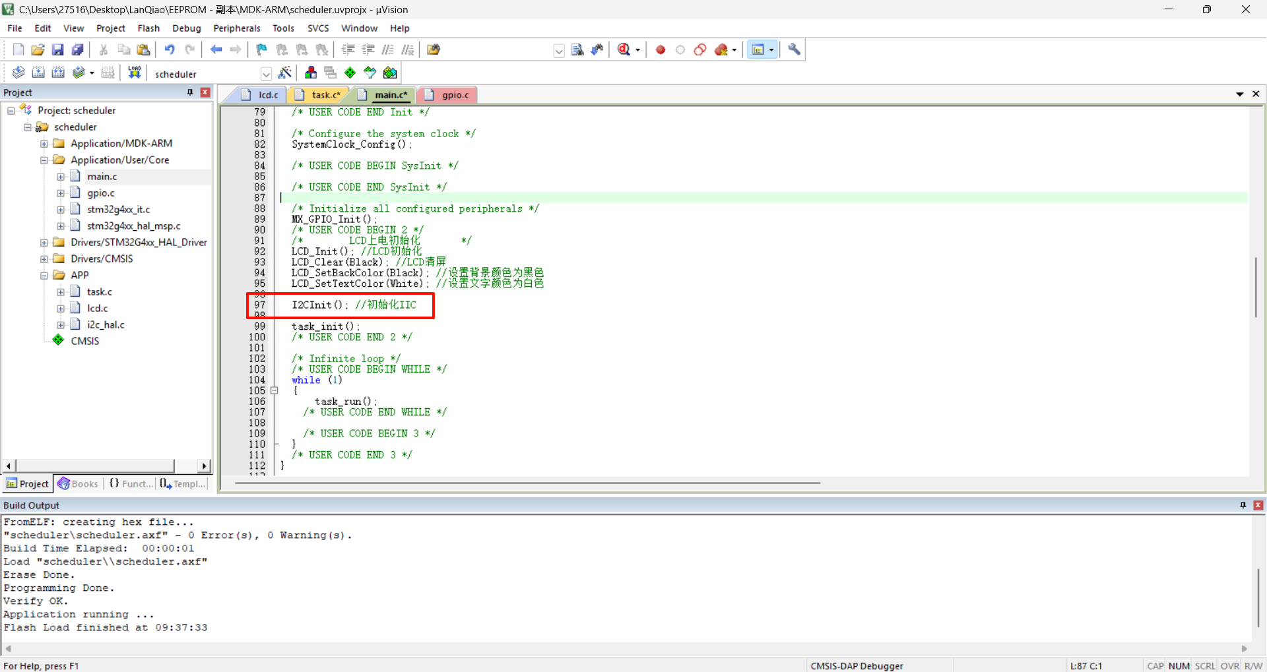The height and width of the screenshot is (672, 1267).
Task: Select i2c_hal.c in the project tree
Action: [106, 324]
